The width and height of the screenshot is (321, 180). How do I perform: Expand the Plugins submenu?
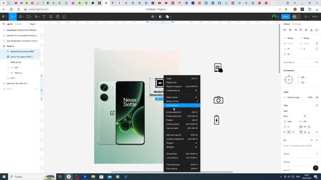pyautogui.click(x=182, y=143)
